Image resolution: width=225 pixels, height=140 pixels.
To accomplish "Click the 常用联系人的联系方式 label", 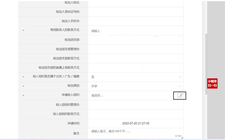I will pos(65,30).
